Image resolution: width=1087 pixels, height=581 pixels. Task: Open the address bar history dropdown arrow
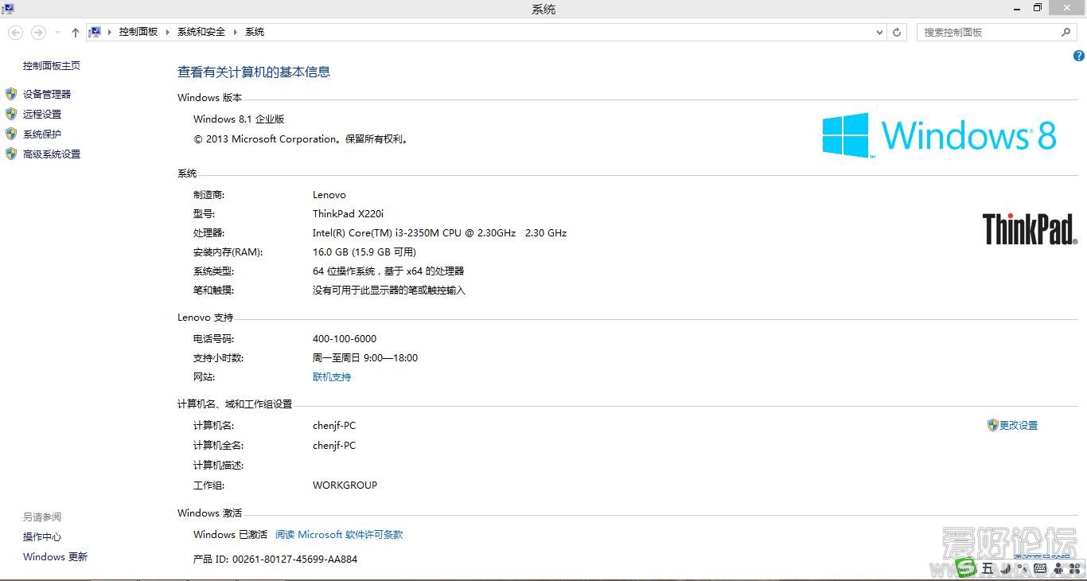pyautogui.click(x=879, y=32)
